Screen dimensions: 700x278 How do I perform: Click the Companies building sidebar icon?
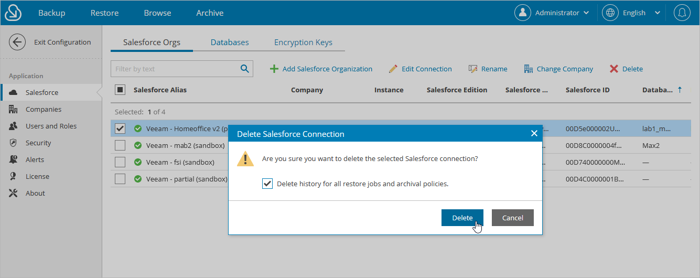point(14,109)
